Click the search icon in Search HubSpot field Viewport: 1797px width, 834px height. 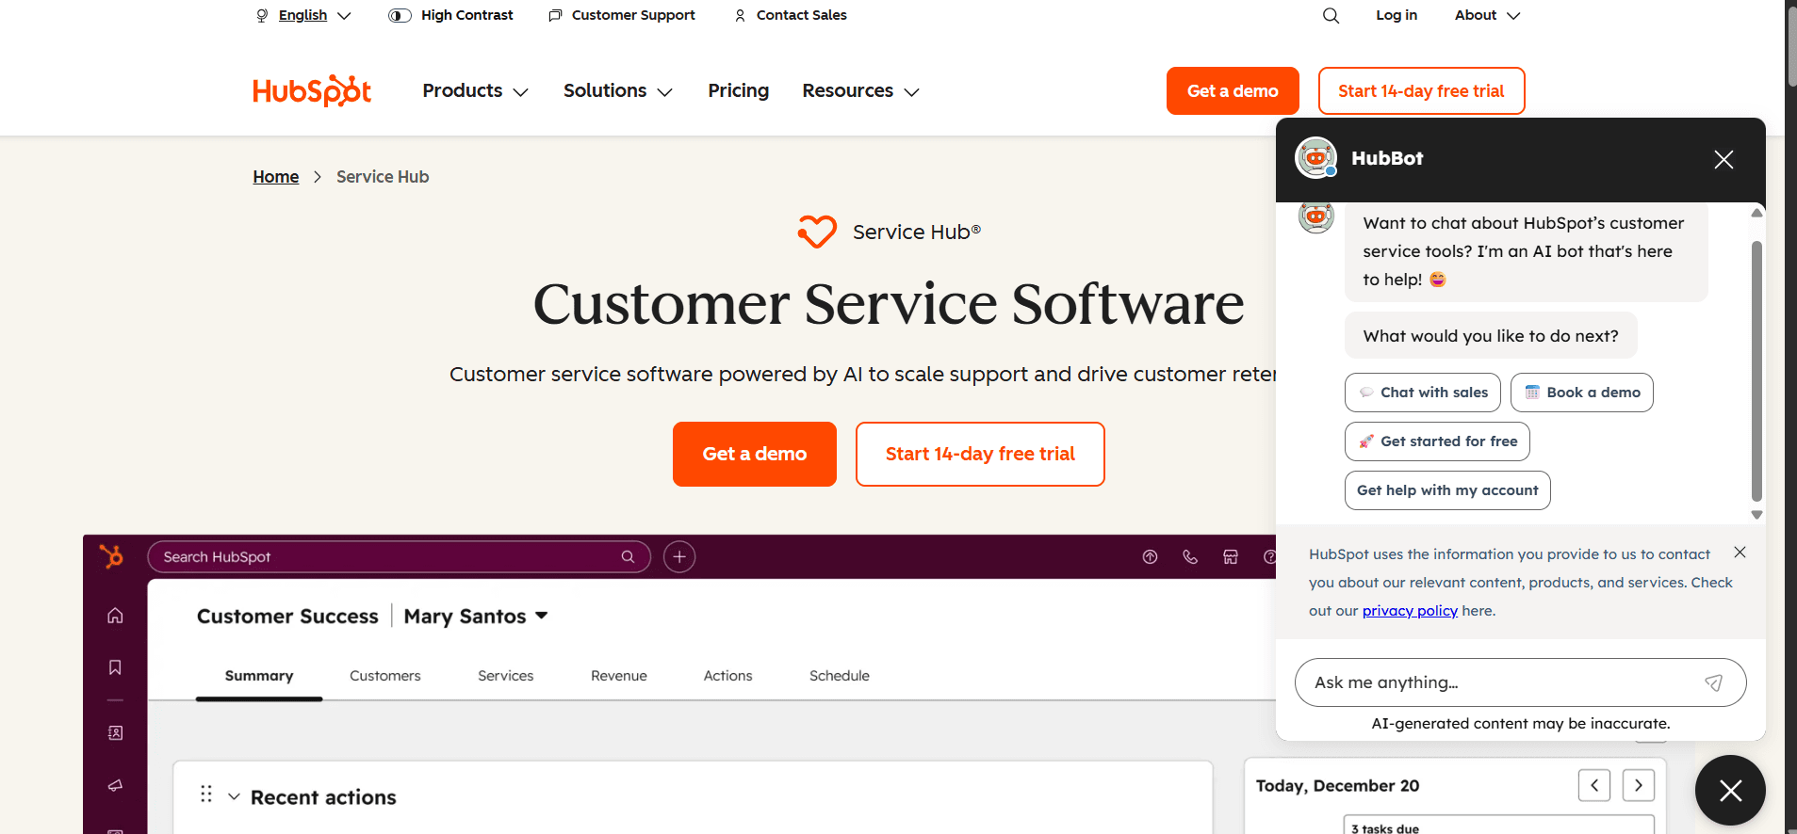(628, 556)
